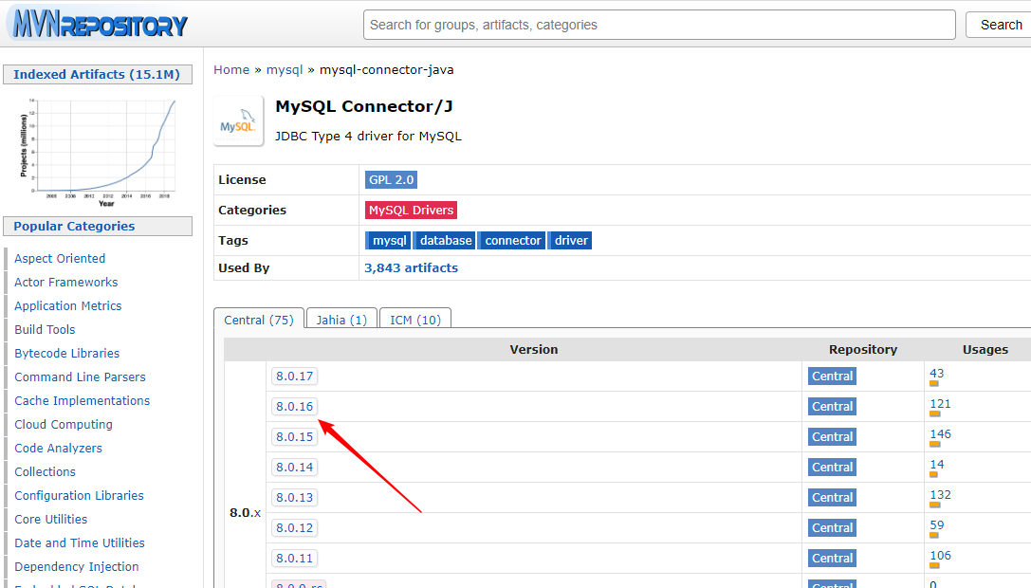
Task: Select the mysql tag
Action: pyautogui.click(x=388, y=240)
